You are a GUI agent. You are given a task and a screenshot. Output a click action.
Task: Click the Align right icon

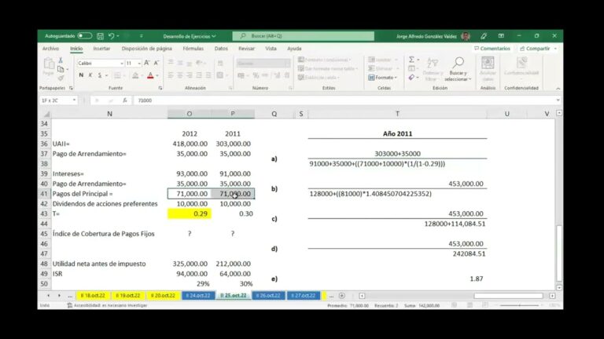(x=190, y=75)
